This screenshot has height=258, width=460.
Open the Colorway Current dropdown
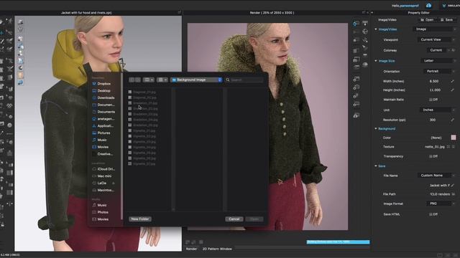point(438,50)
